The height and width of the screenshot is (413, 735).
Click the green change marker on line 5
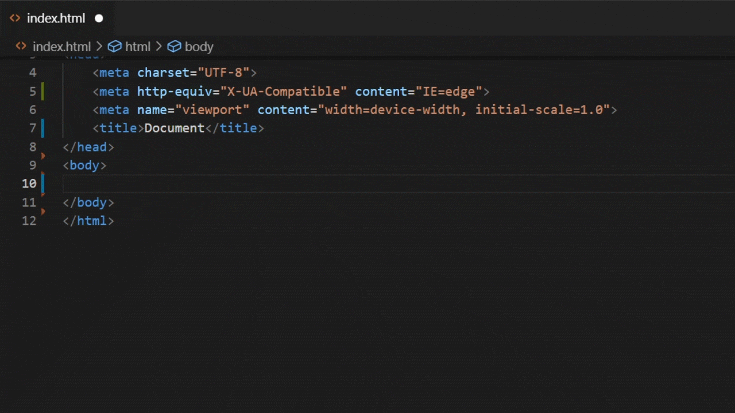pos(42,91)
